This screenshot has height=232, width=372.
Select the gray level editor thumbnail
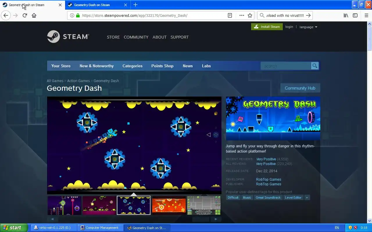[204, 205]
